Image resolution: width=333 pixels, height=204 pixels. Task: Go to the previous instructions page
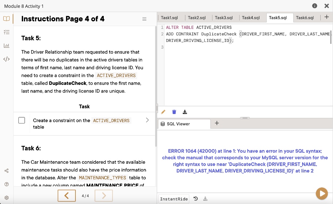click(66, 196)
